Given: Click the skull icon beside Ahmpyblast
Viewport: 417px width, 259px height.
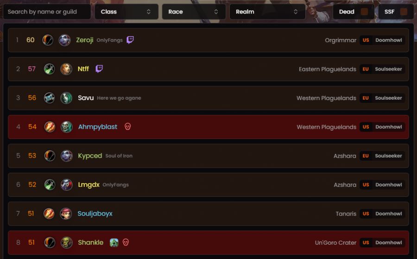Looking at the screenshot, I should pos(128,126).
